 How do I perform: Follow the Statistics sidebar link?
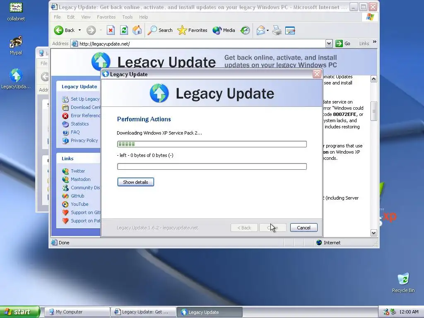80,124
